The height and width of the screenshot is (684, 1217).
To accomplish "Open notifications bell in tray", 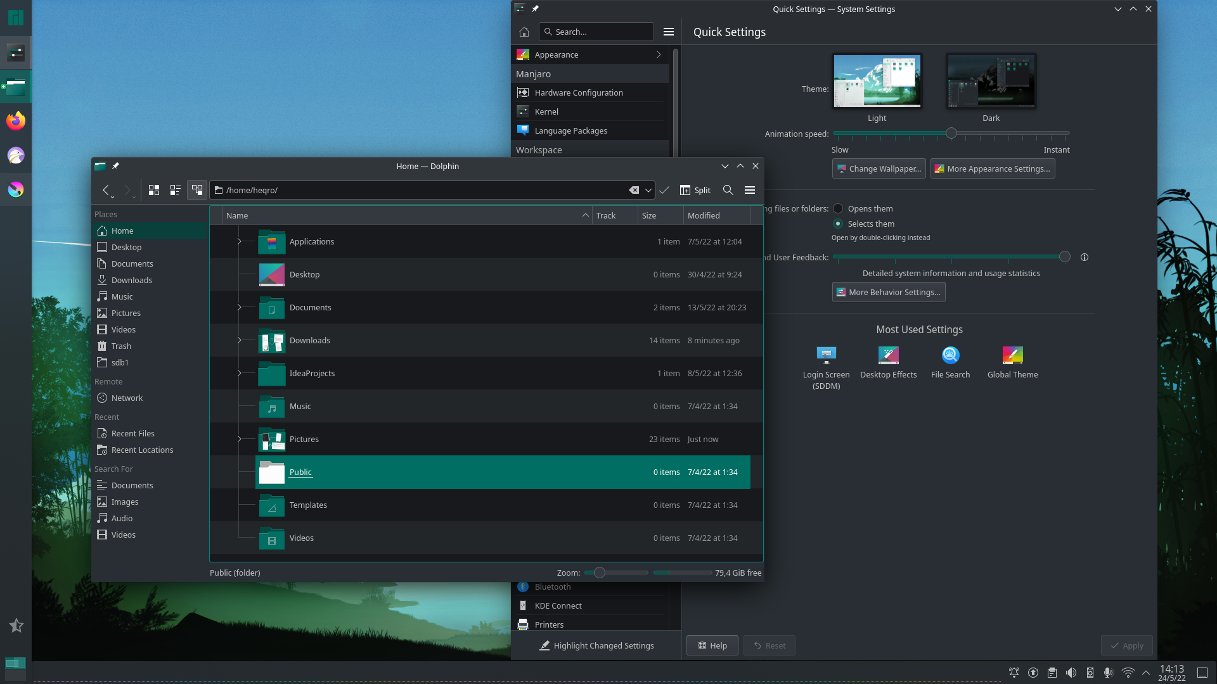I will (1014, 673).
